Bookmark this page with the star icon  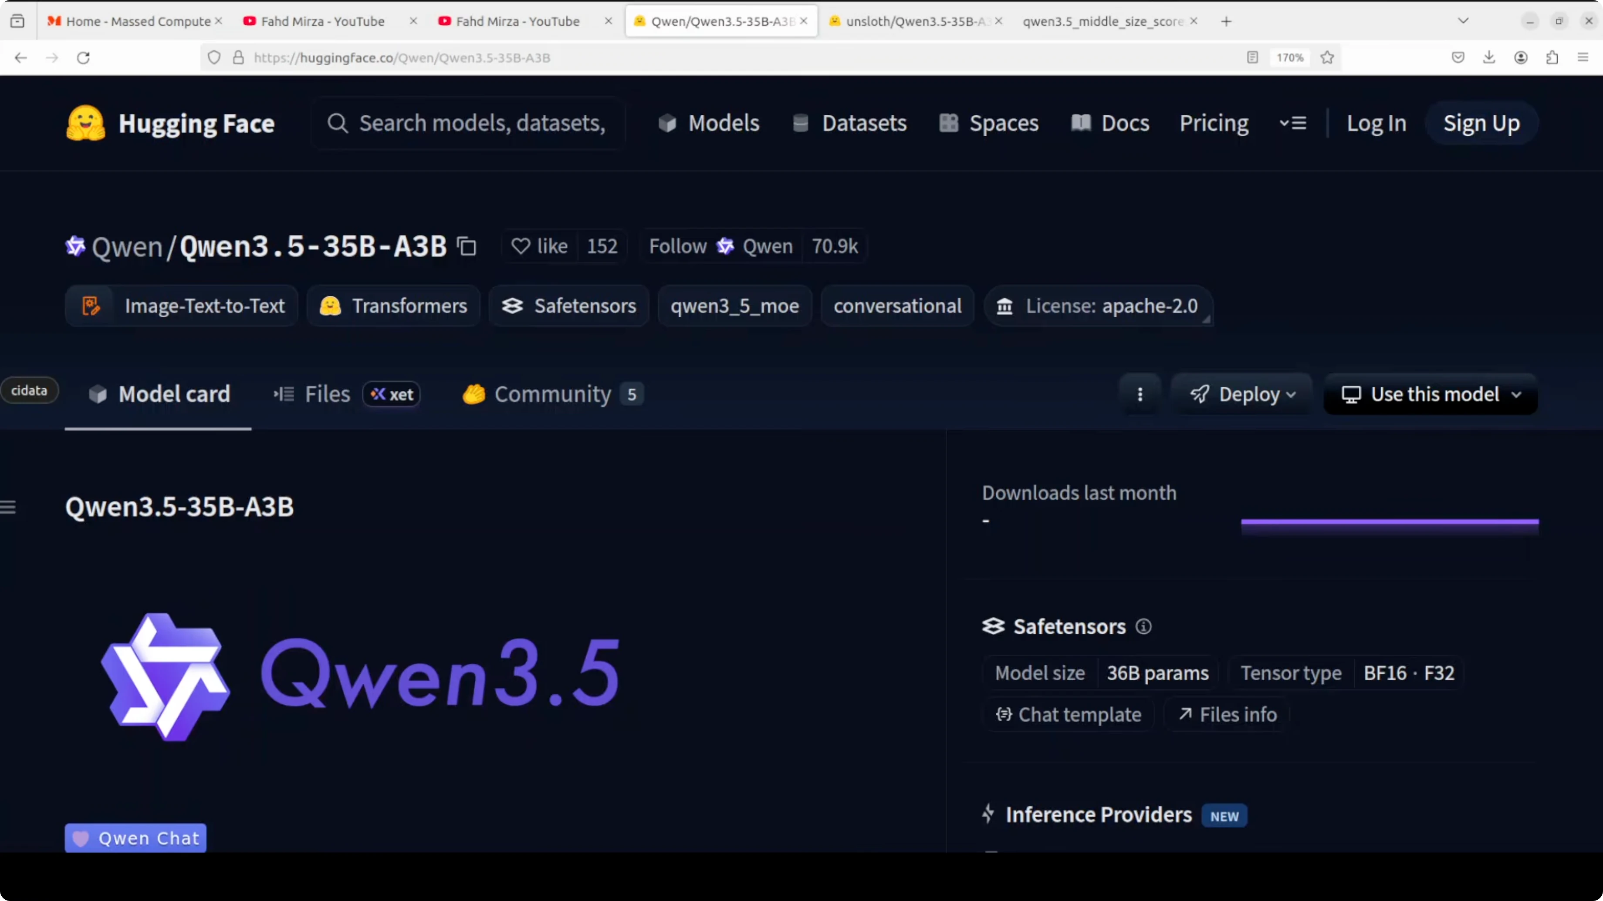click(x=1327, y=58)
